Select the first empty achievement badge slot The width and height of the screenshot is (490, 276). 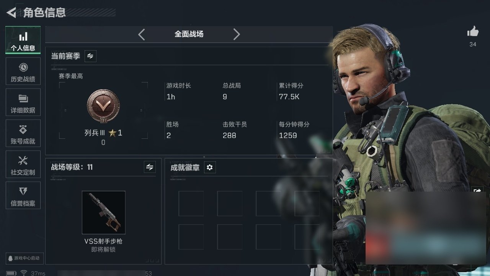point(191,204)
